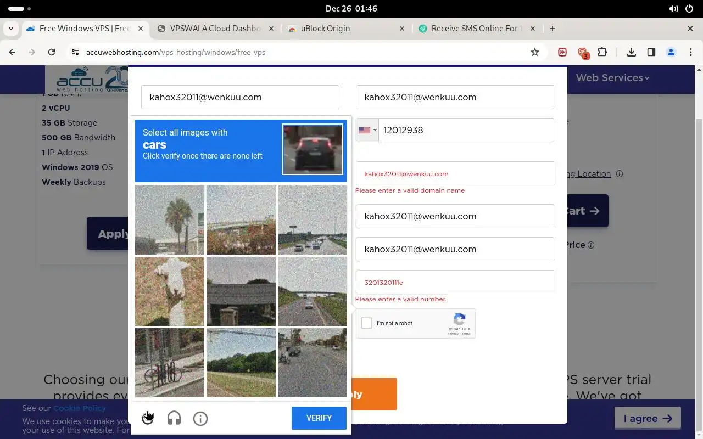703x439 pixels.
Task: Click the browser forward arrow
Action: coord(32,52)
